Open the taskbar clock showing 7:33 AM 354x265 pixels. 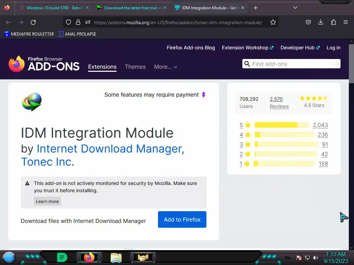tap(335, 257)
